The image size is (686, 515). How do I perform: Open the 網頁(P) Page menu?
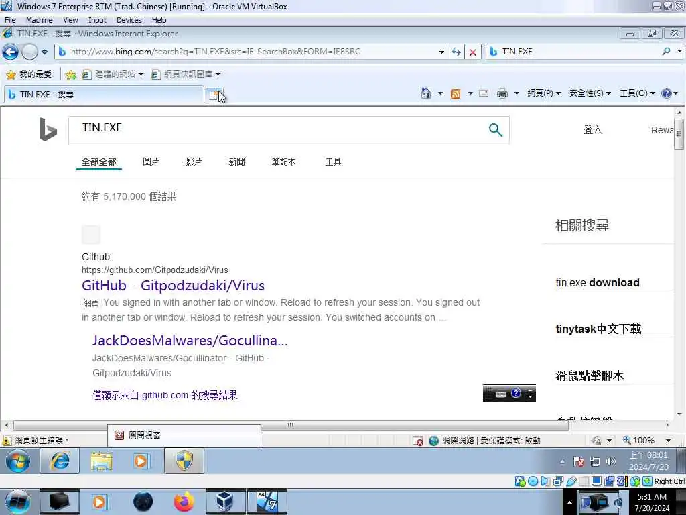543,93
